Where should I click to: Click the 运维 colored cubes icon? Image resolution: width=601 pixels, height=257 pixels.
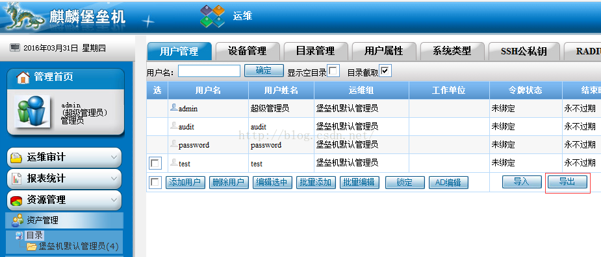tap(212, 16)
